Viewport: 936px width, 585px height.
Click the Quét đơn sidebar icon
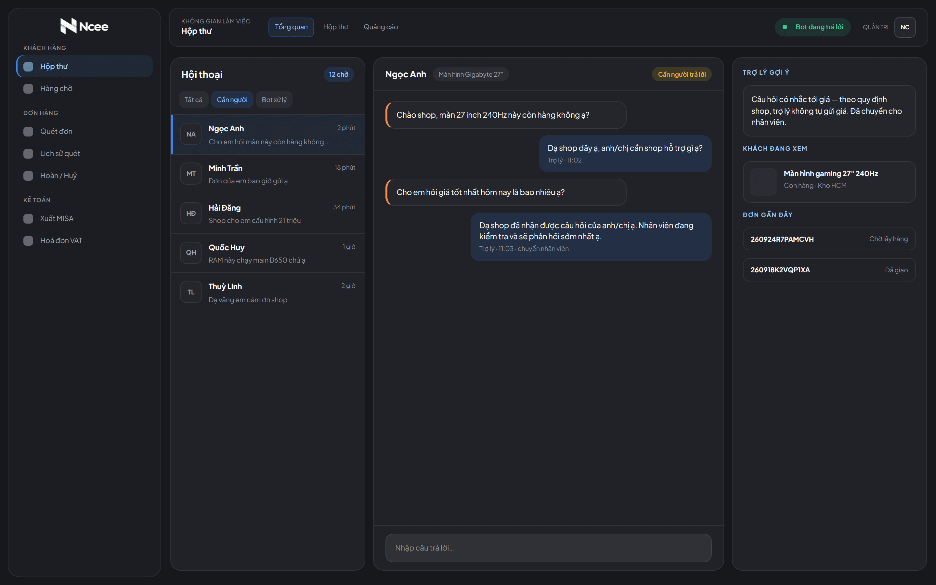[28, 132]
